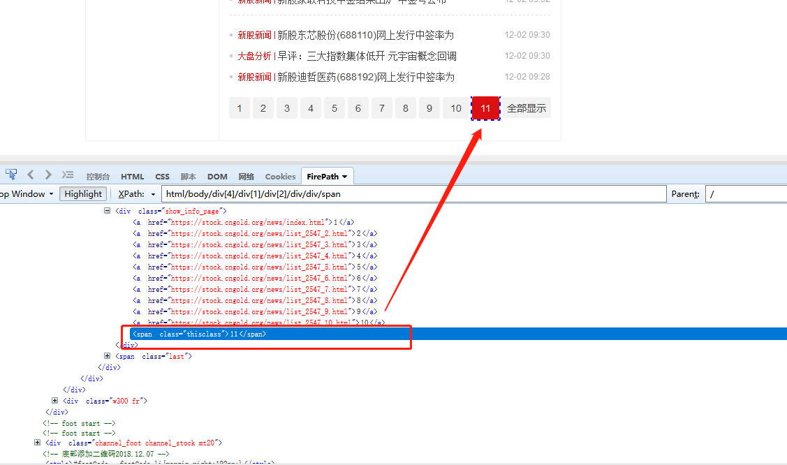
Task: Switch to the CSS tab
Action: tap(162, 177)
